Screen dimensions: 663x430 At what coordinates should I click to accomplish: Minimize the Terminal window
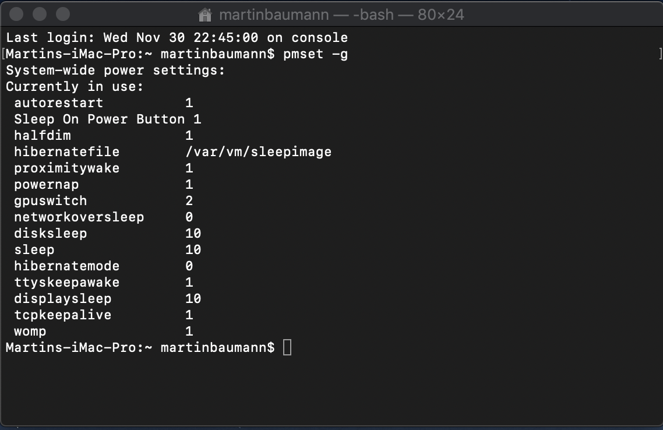(x=40, y=14)
